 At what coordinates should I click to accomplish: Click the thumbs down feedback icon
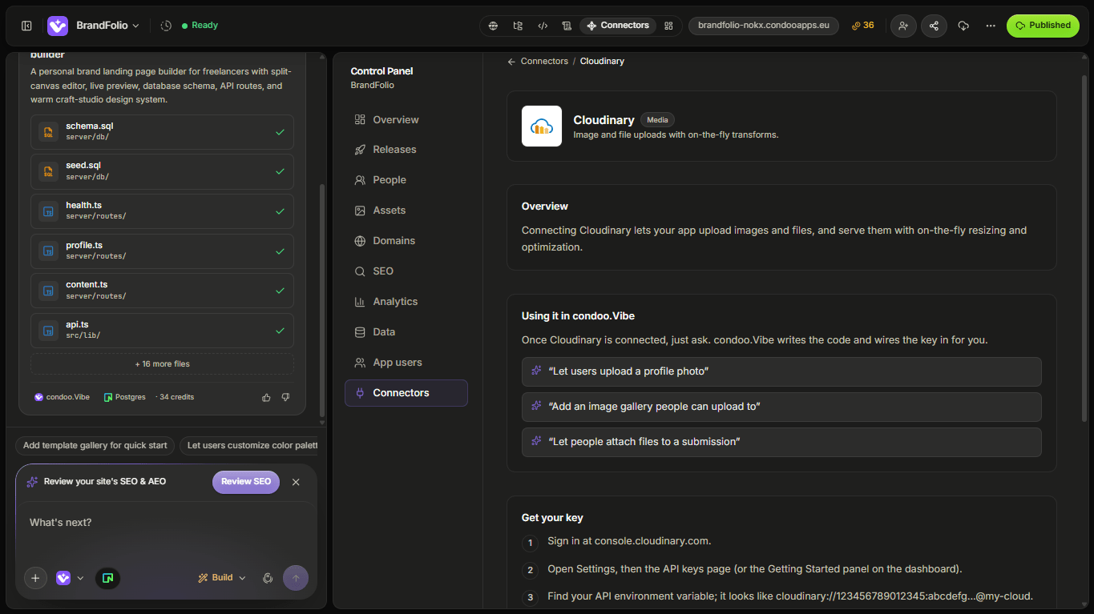point(285,397)
